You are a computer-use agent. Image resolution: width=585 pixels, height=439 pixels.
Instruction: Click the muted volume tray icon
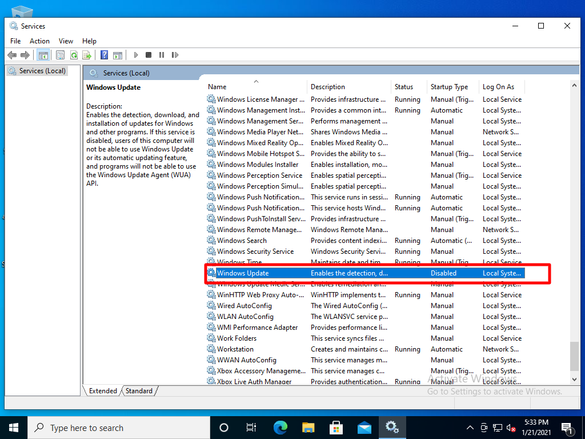511,428
